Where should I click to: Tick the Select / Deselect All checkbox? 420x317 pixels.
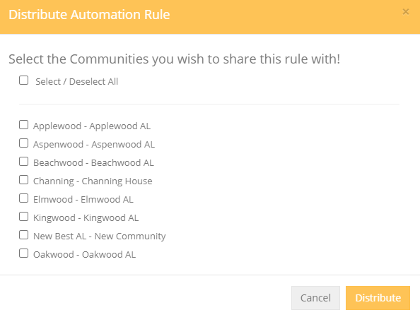point(23,80)
